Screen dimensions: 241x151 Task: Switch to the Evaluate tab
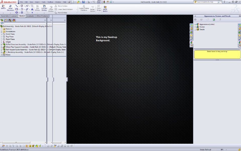coord(30,16)
